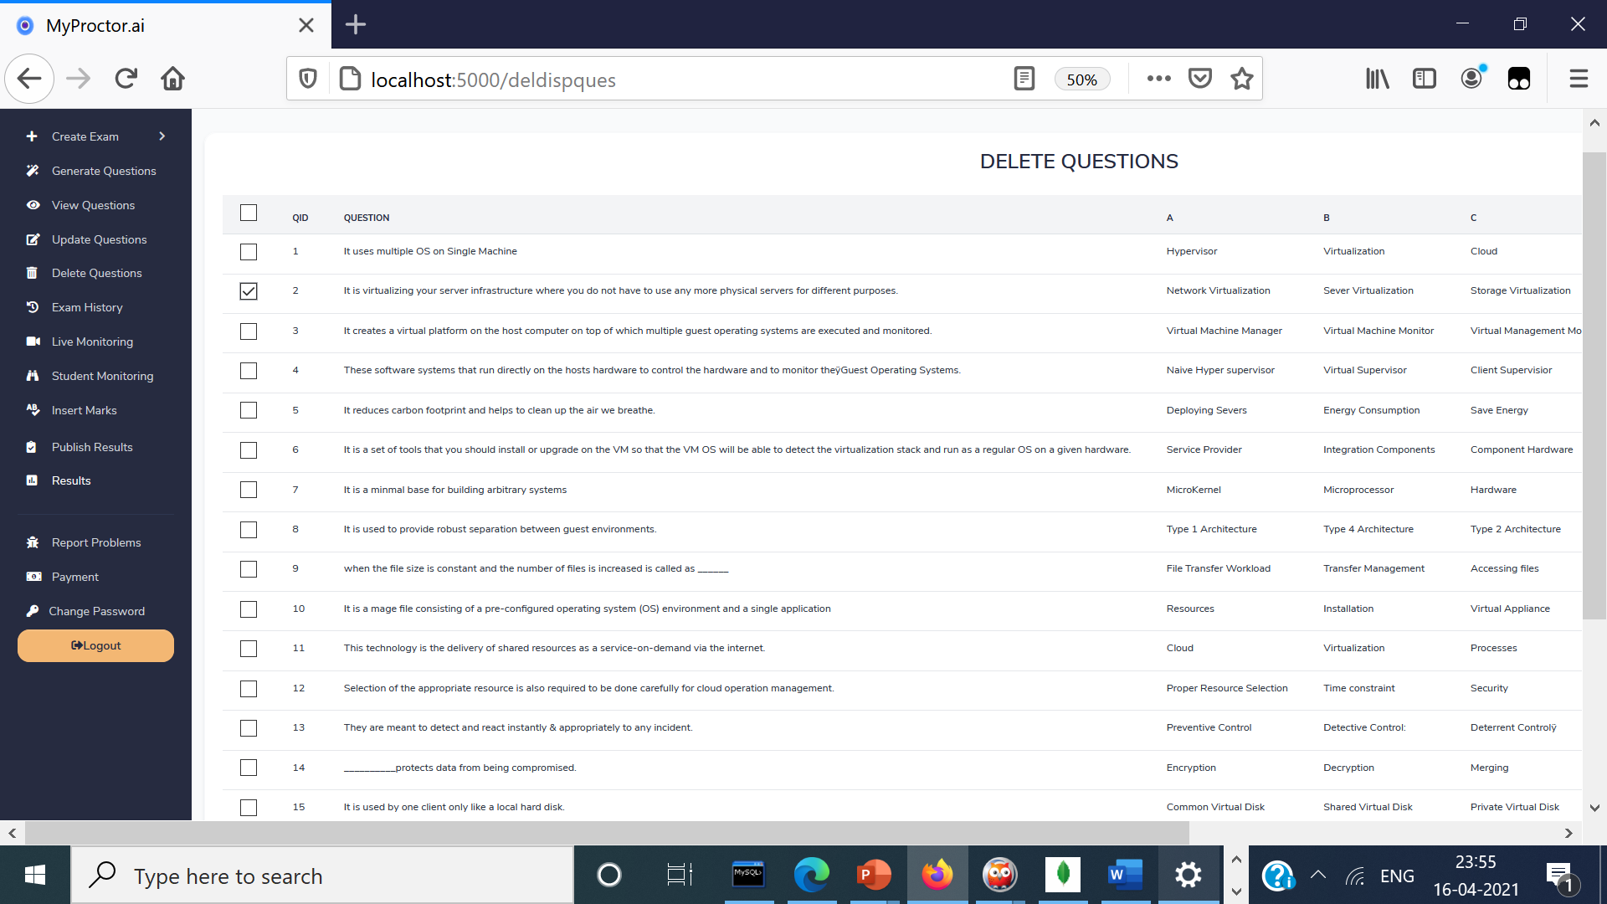Click the horizontal page scrollbar thumb

coord(607,833)
